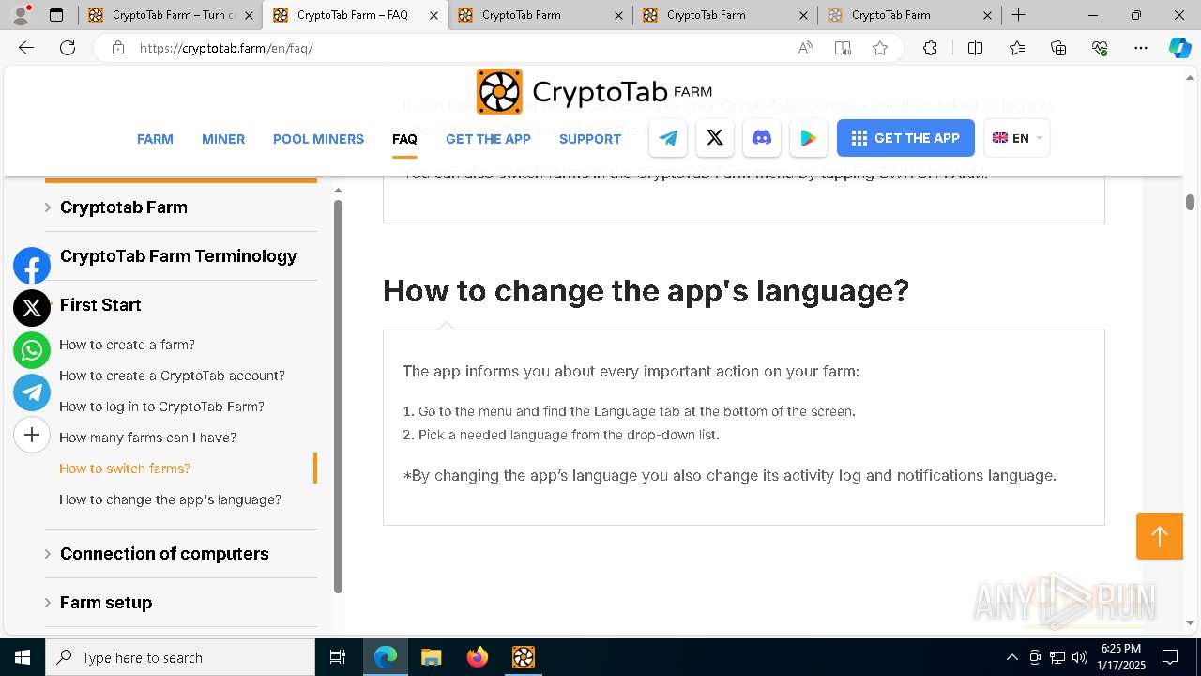Go to FARM nav item
This screenshot has width=1201, height=676.
pyautogui.click(x=155, y=139)
